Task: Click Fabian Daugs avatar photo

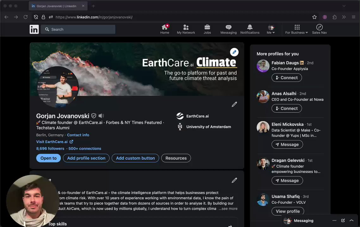Action: coord(263,66)
